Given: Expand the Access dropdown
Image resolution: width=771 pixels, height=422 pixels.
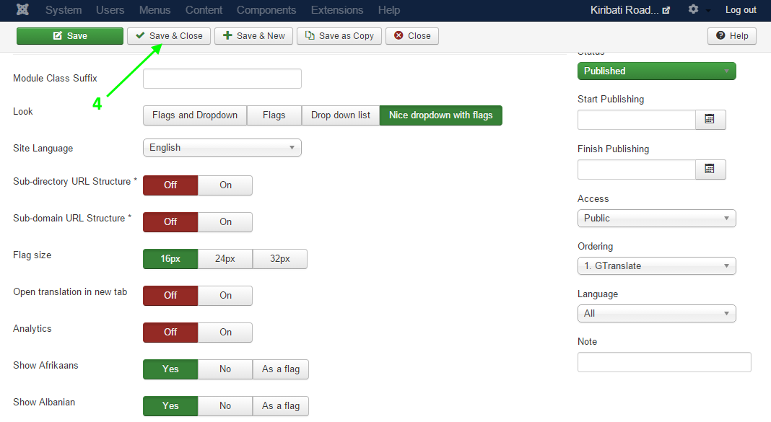Looking at the screenshot, I should 656,219.
